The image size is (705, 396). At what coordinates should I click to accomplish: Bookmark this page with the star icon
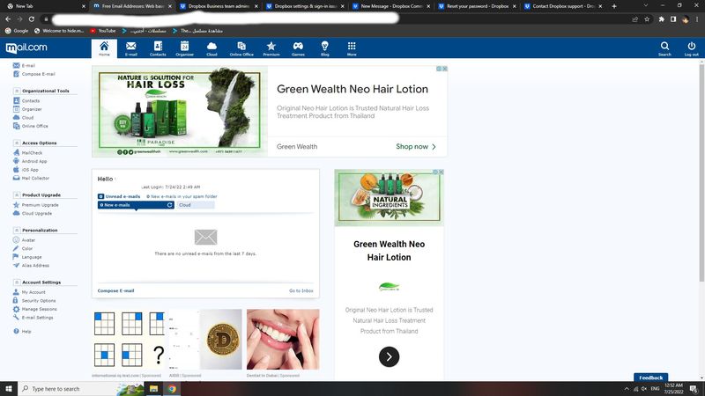tap(647, 19)
